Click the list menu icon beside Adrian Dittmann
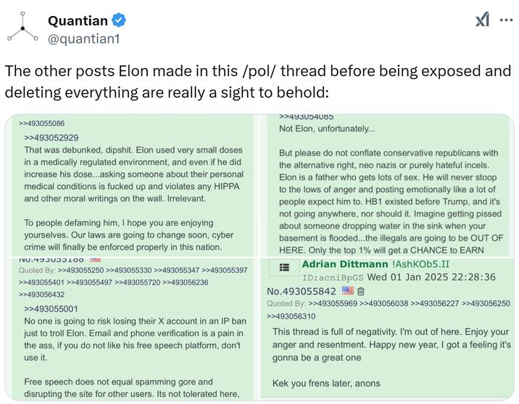This screenshot has width=519, height=404. click(x=284, y=267)
